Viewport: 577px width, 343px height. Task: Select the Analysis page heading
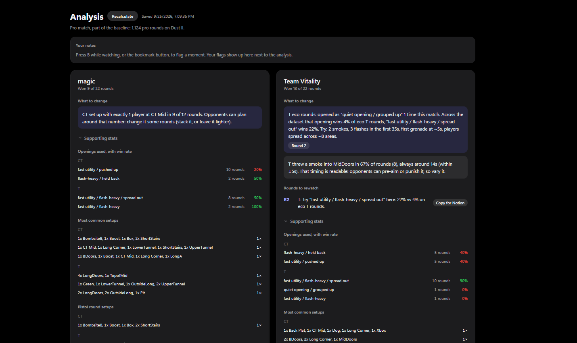(x=87, y=17)
